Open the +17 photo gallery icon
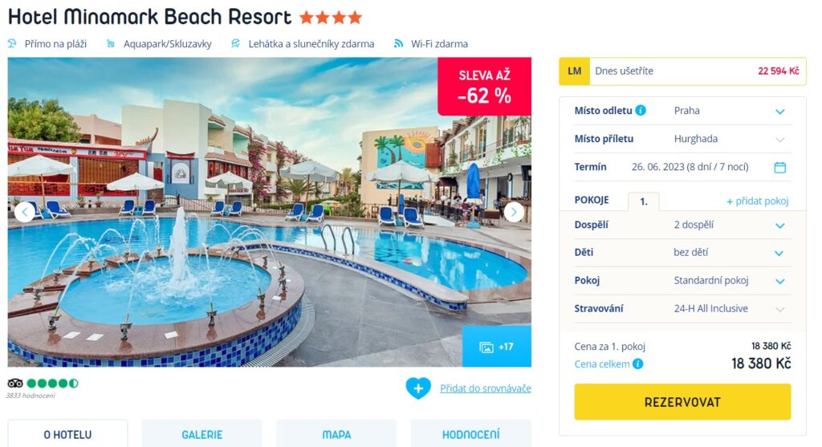Image resolution: width=822 pixels, height=447 pixels. pos(486,347)
